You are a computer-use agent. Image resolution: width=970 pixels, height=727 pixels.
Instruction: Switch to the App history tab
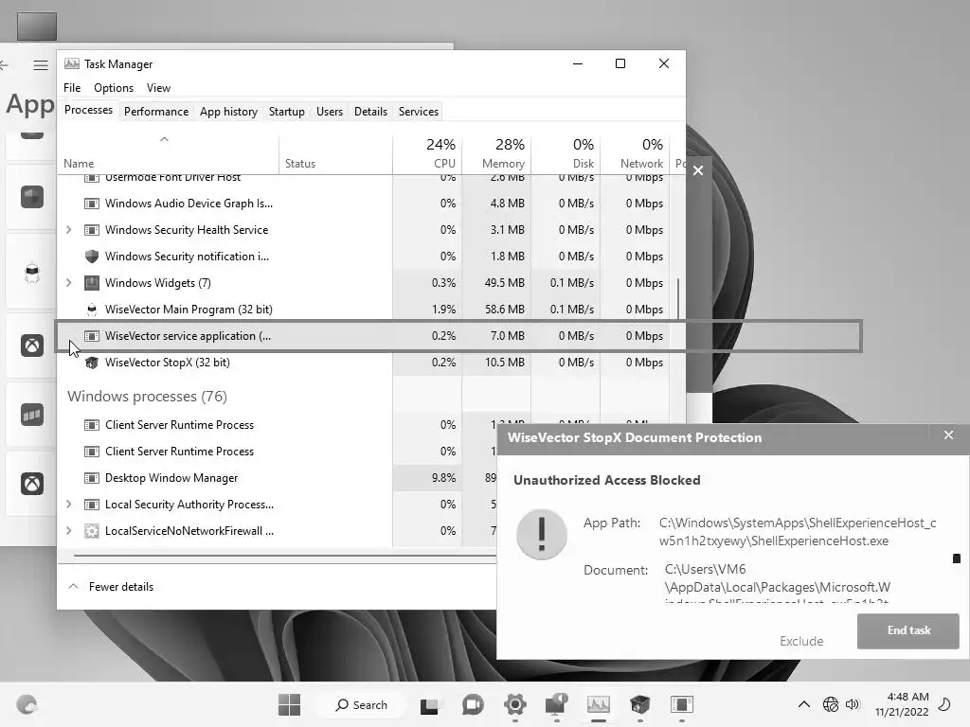point(228,112)
